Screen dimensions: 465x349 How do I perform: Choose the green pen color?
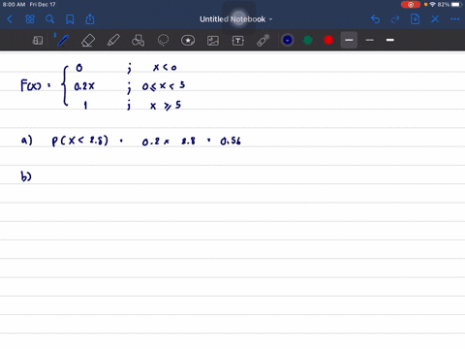coord(308,40)
